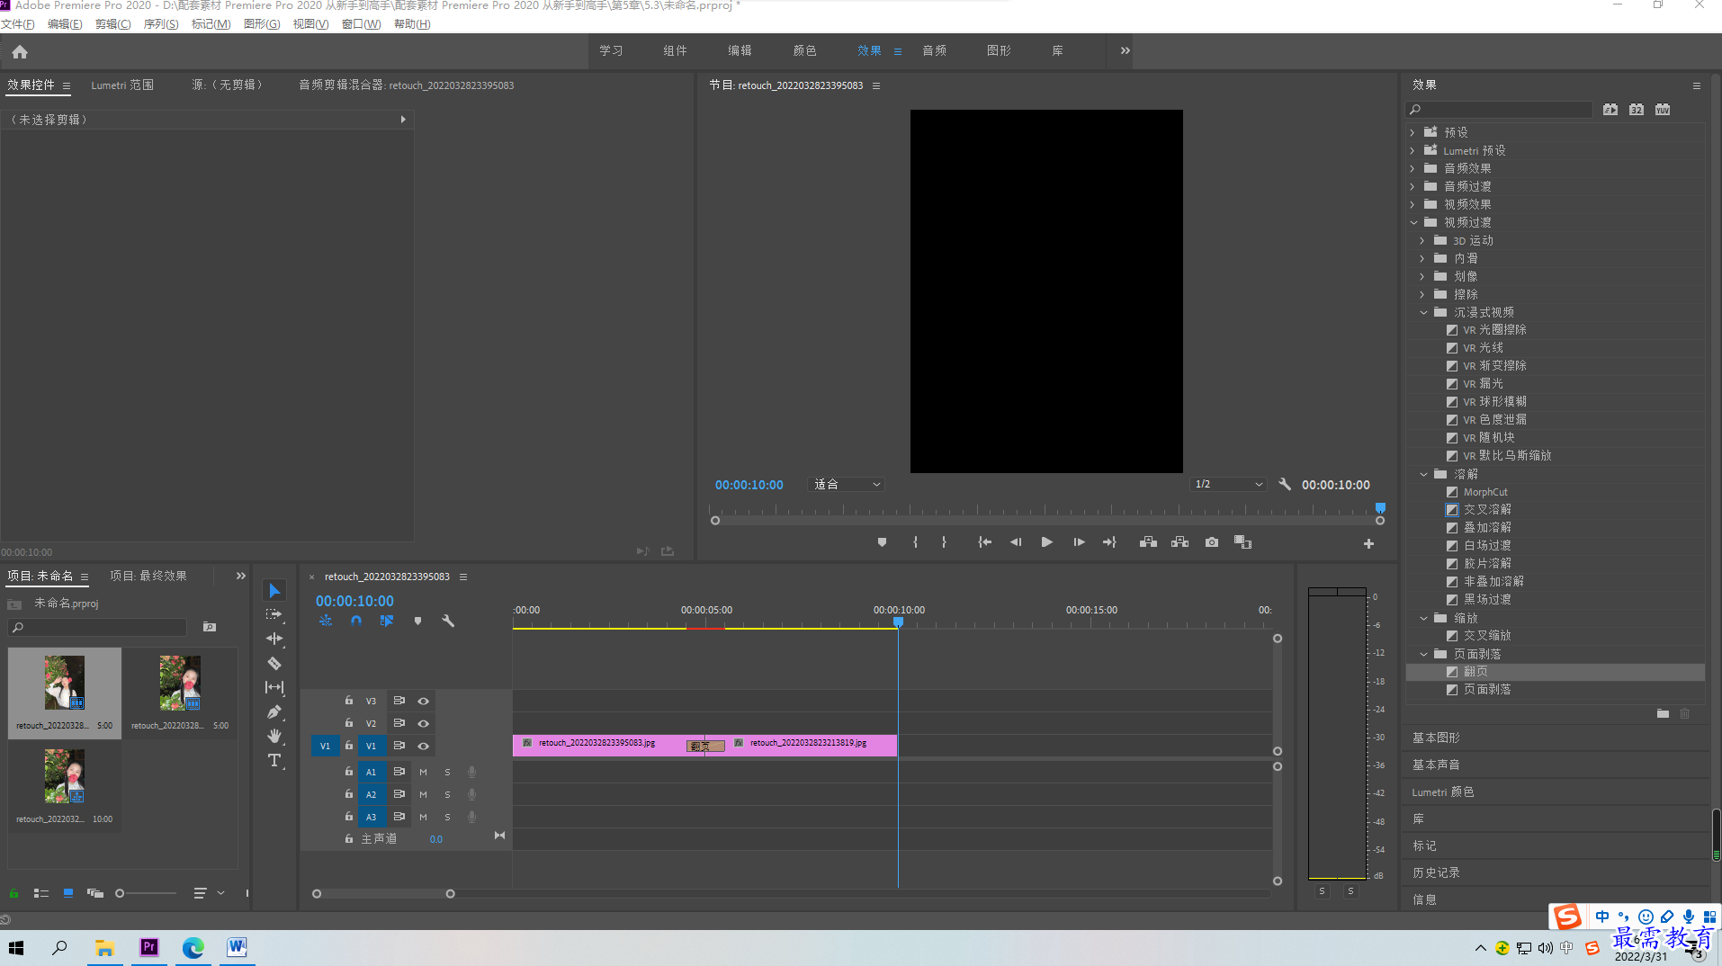Toggle timeline Snap magnet icon

(x=356, y=622)
